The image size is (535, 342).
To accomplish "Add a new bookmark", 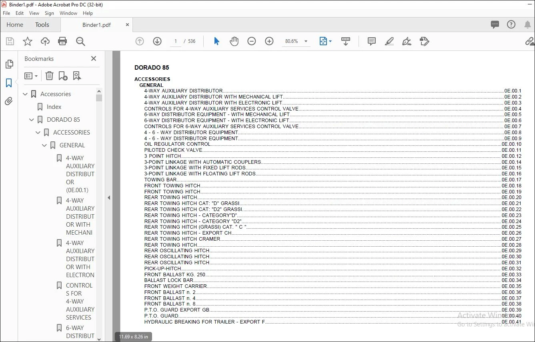I will tap(63, 76).
